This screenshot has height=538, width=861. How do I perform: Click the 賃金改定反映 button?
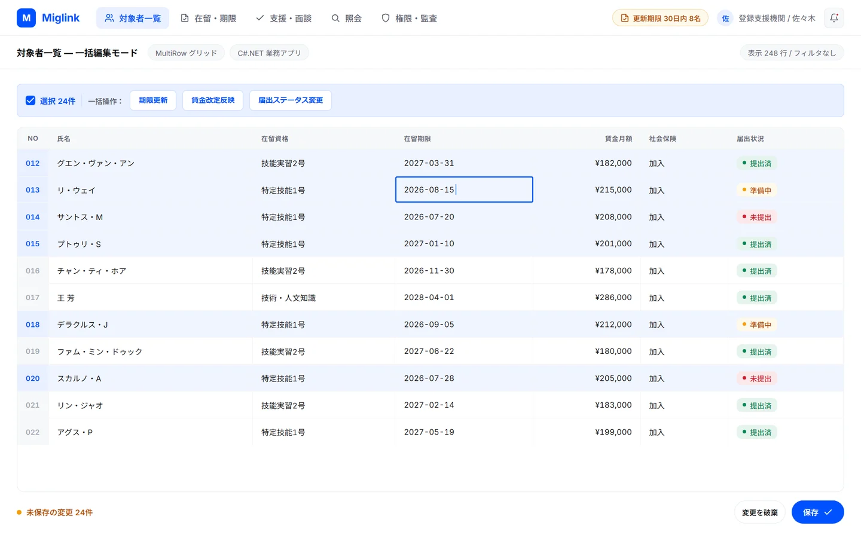pos(213,100)
